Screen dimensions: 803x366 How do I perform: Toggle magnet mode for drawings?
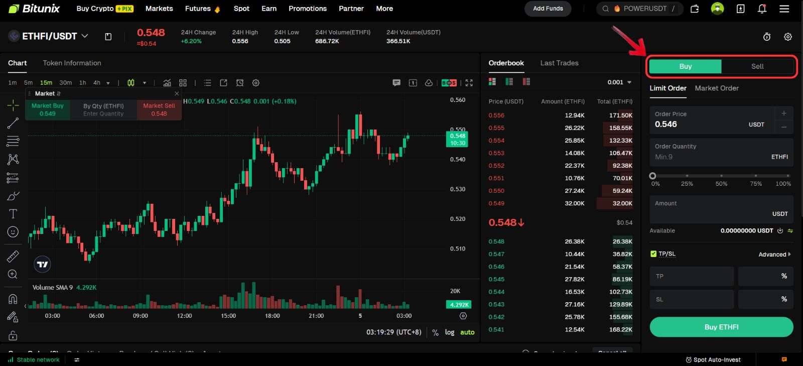click(13, 299)
